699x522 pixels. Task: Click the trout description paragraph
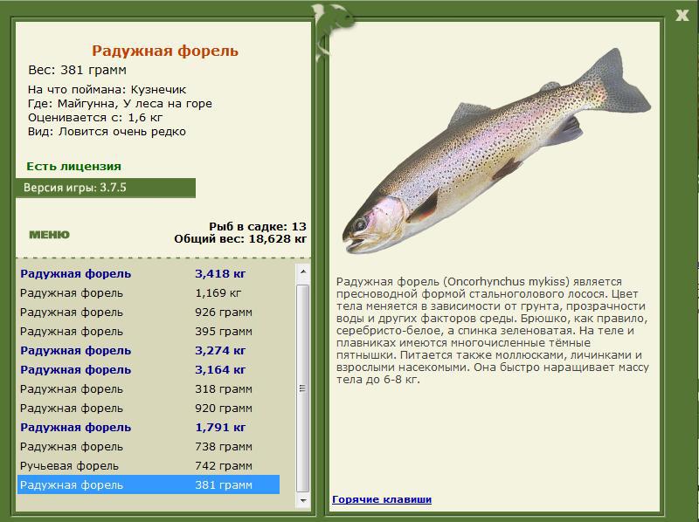click(x=492, y=331)
